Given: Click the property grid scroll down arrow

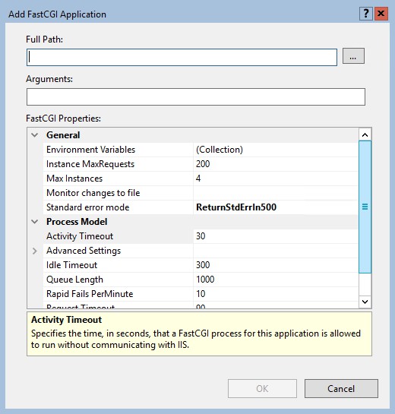Looking at the screenshot, I should (x=365, y=302).
